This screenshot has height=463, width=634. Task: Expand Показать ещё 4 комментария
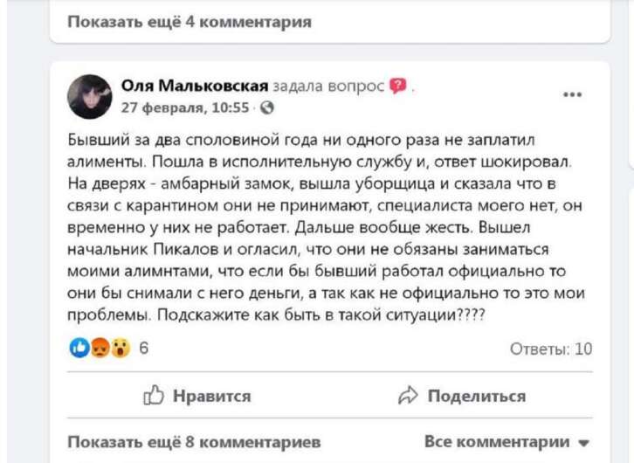pos(190,21)
